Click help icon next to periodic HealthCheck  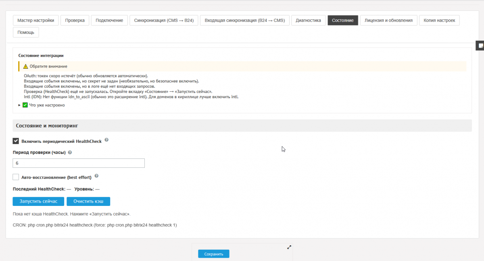pos(106,140)
